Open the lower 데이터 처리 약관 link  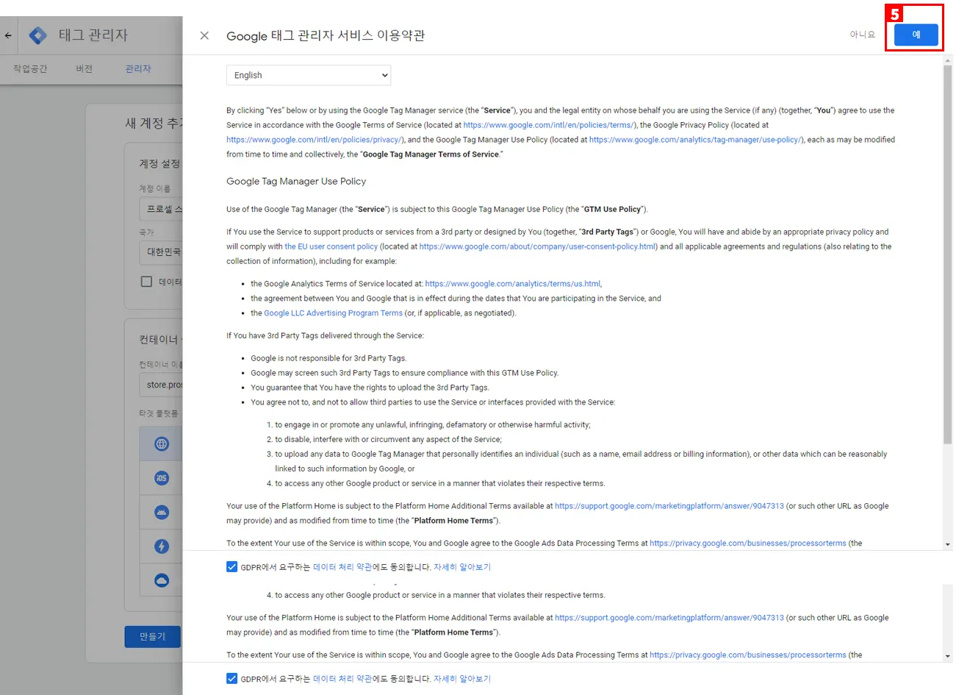coord(342,679)
